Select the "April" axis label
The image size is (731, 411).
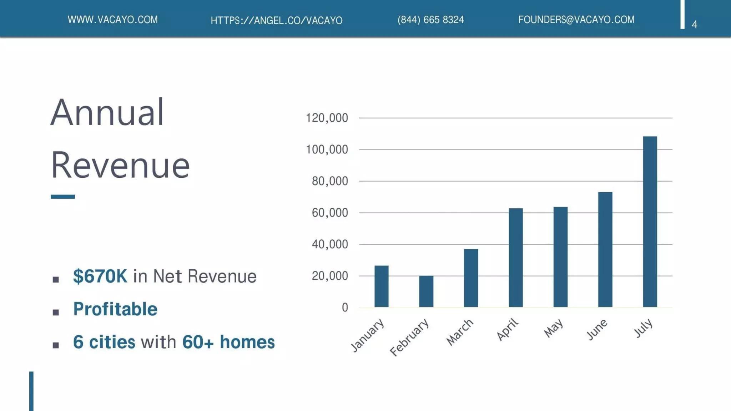coord(507,329)
